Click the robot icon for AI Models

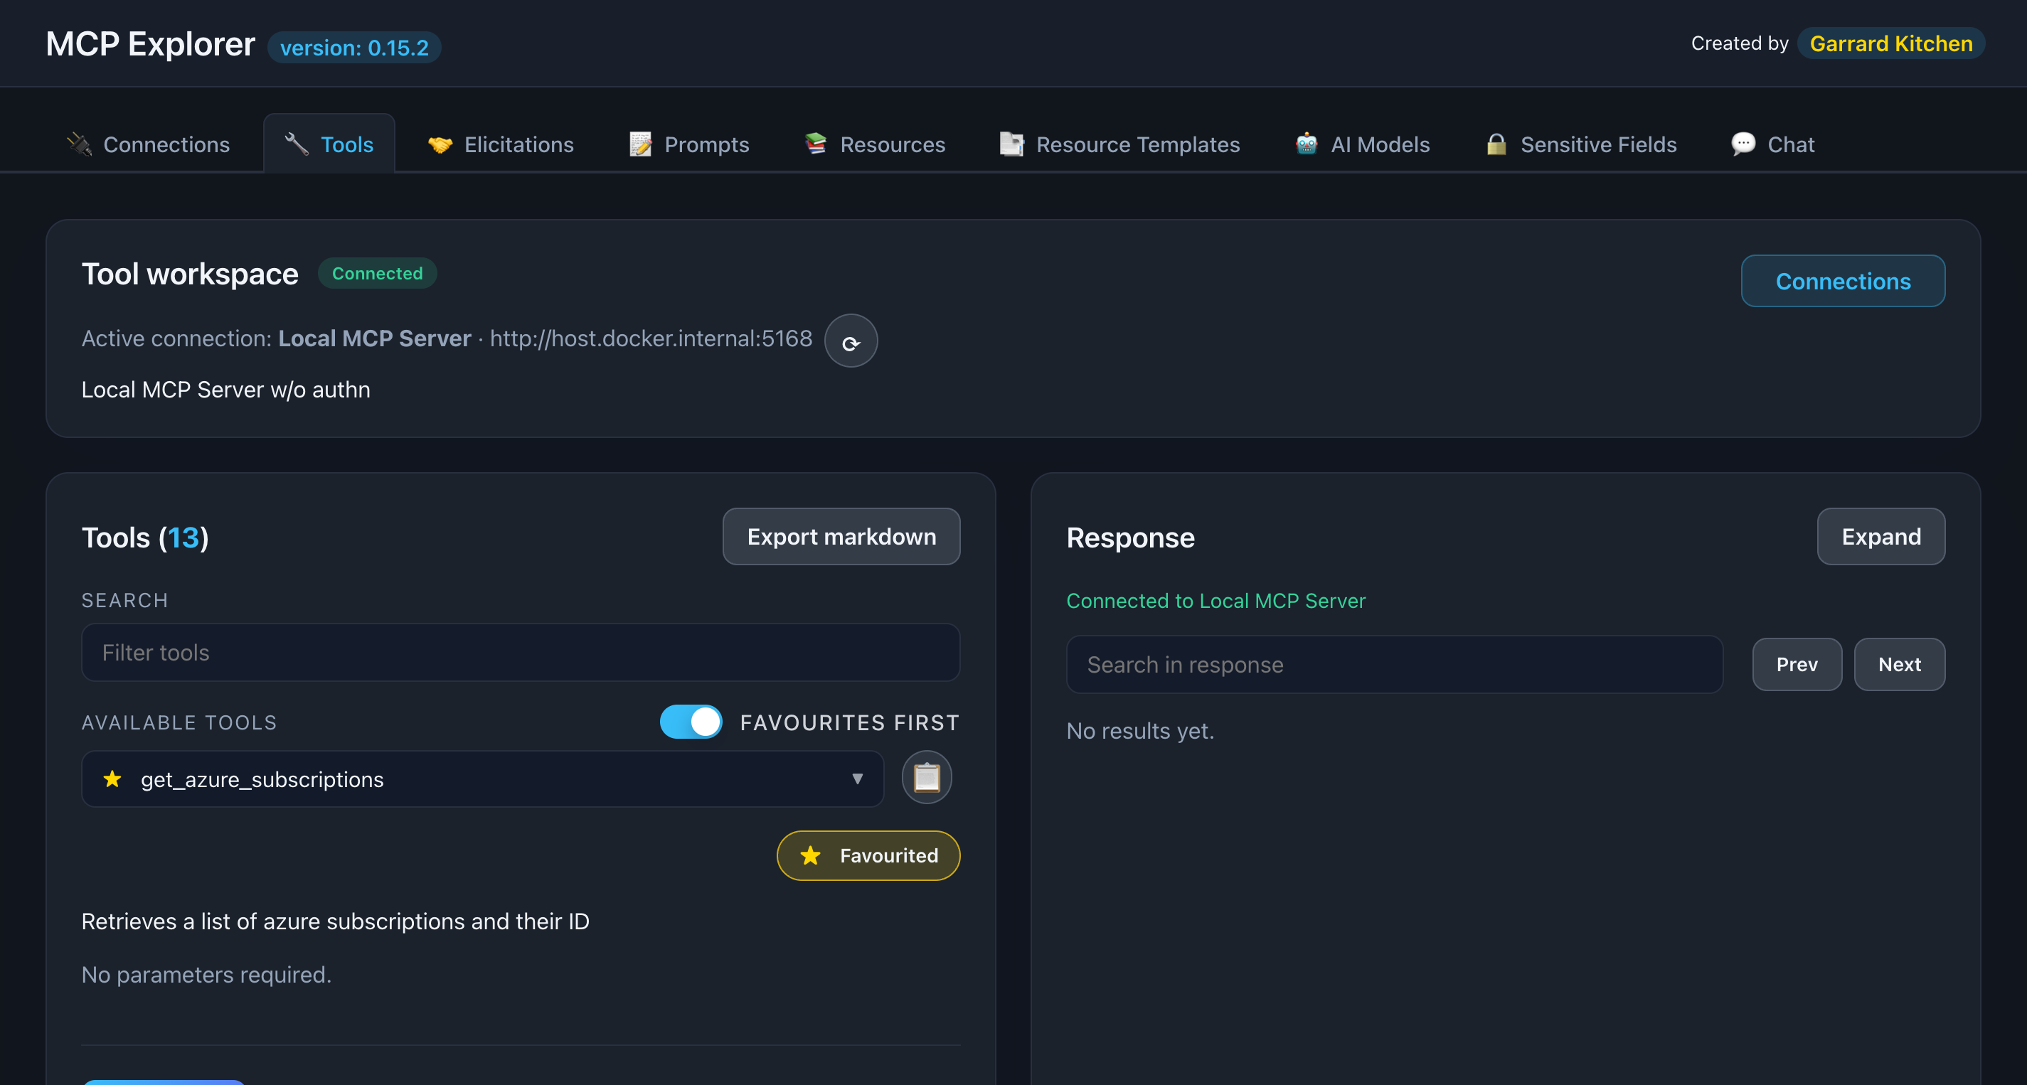click(x=1307, y=144)
